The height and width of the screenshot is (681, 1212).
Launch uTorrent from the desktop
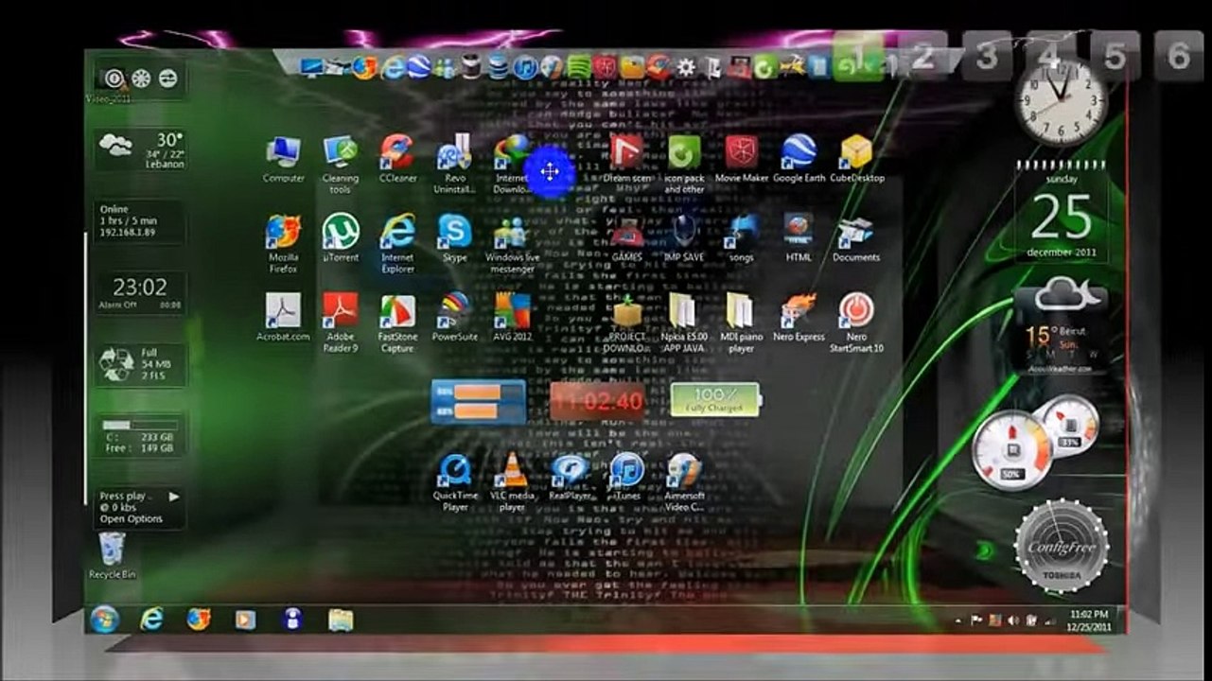click(341, 237)
